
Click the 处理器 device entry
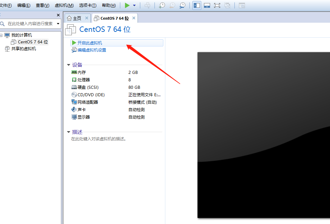(84, 80)
